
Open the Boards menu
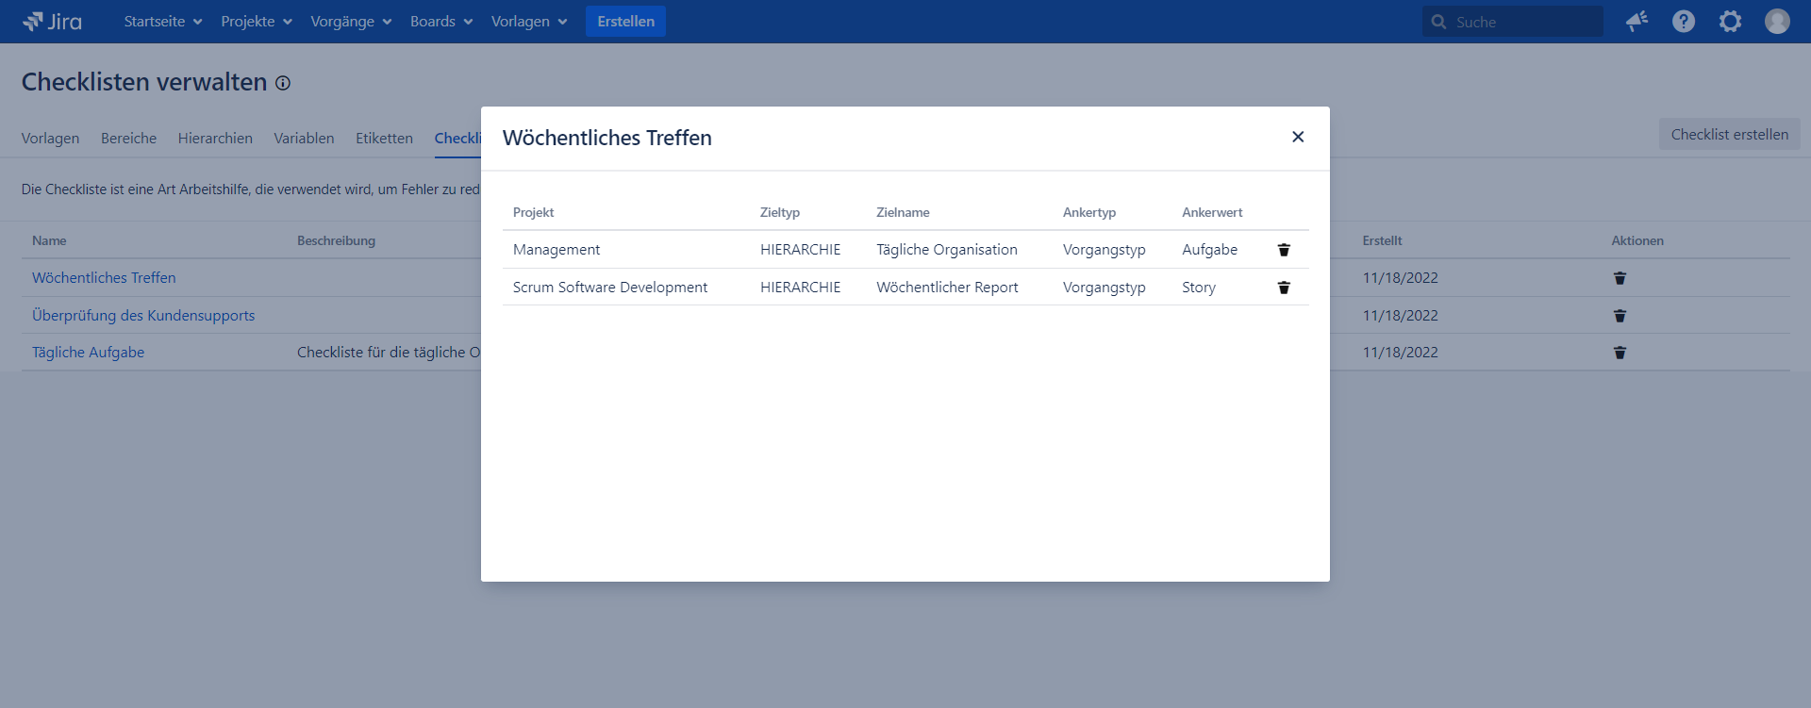click(440, 22)
